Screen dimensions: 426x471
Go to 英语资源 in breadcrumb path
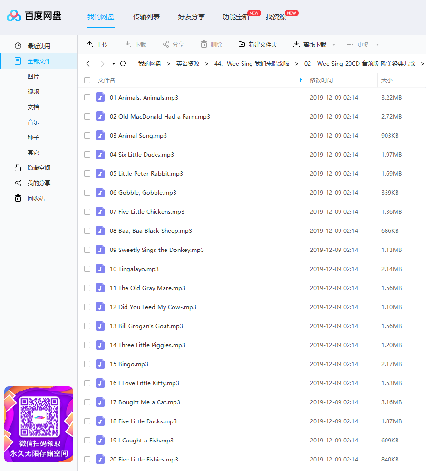click(x=188, y=64)
